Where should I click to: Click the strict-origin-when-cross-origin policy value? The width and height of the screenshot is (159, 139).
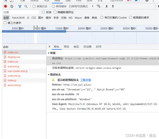click(x=98, y=68)
